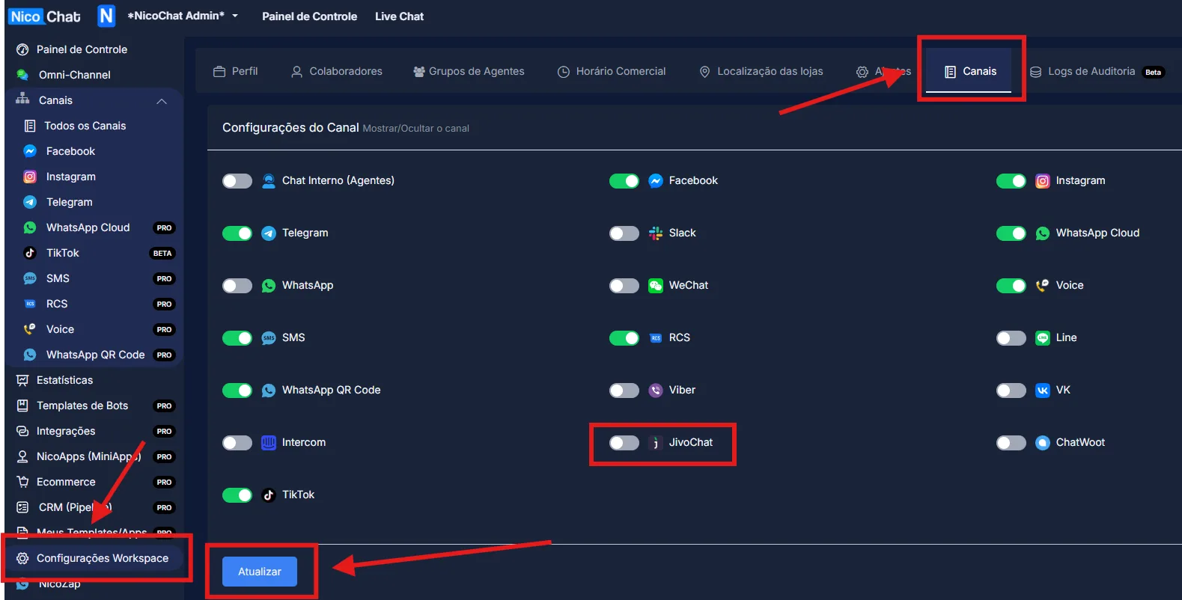
Task: Open Omni-Channel in sidebar
Action: (x=75, y=75)
